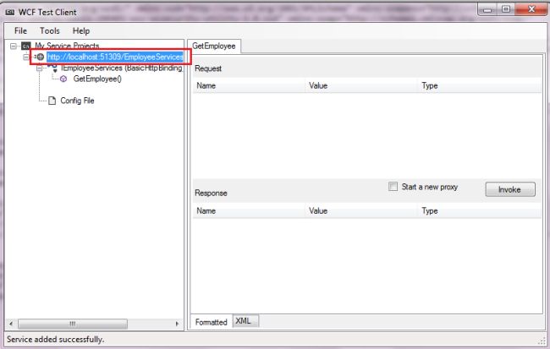Close the WCF Test Client window

click(x=531, y=9)
